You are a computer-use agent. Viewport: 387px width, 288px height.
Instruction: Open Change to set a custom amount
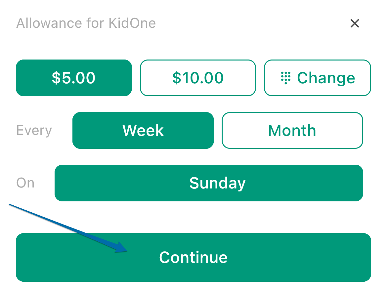[318, 78]
